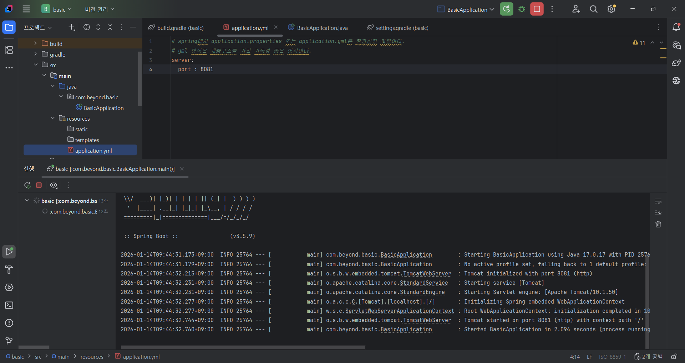Switch to BasicApplication.java tab
685x363 pixels.
tap(318, 28)
